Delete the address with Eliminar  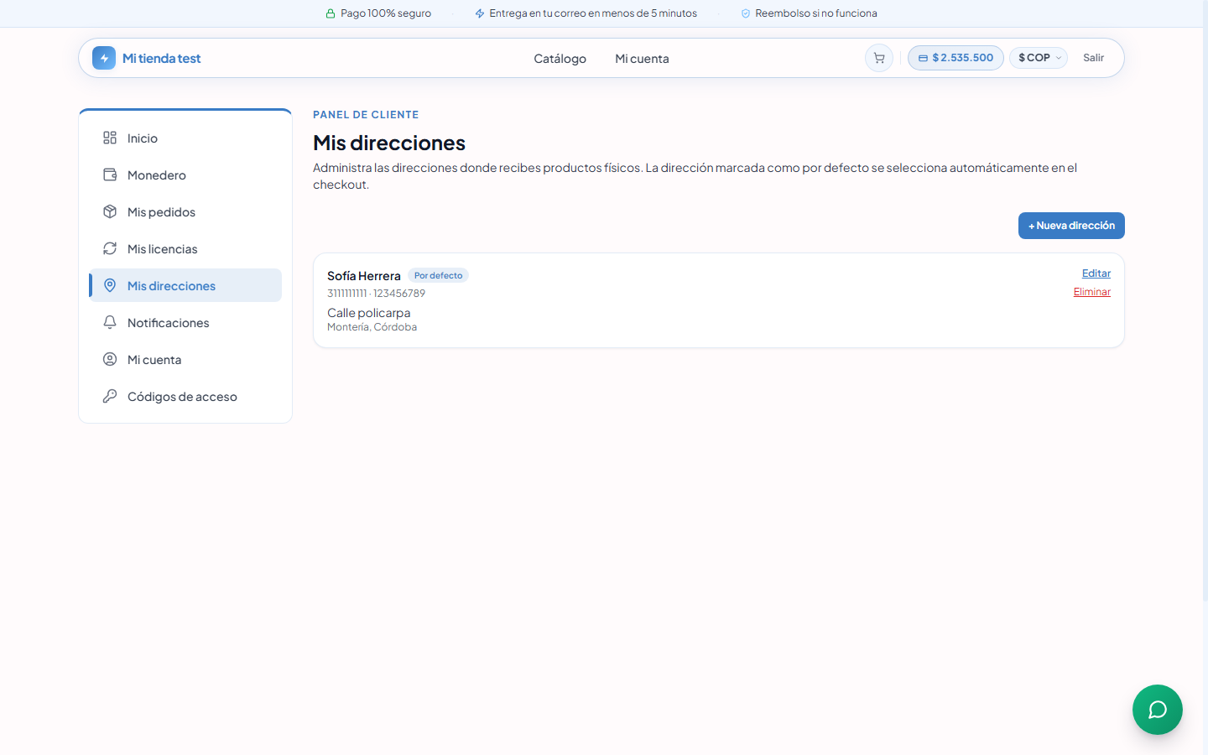[x=1092, y=292]
